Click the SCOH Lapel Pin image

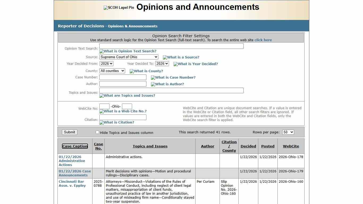(x=119, y=7)
